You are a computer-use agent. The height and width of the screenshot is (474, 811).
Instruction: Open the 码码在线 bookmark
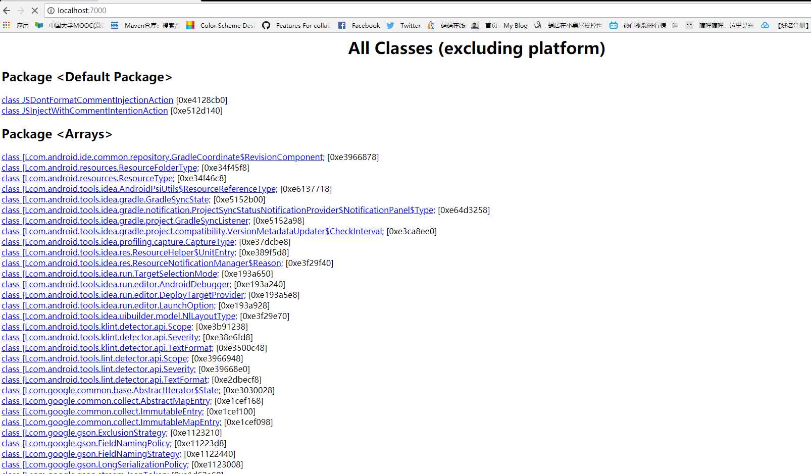tap(446, 25)
